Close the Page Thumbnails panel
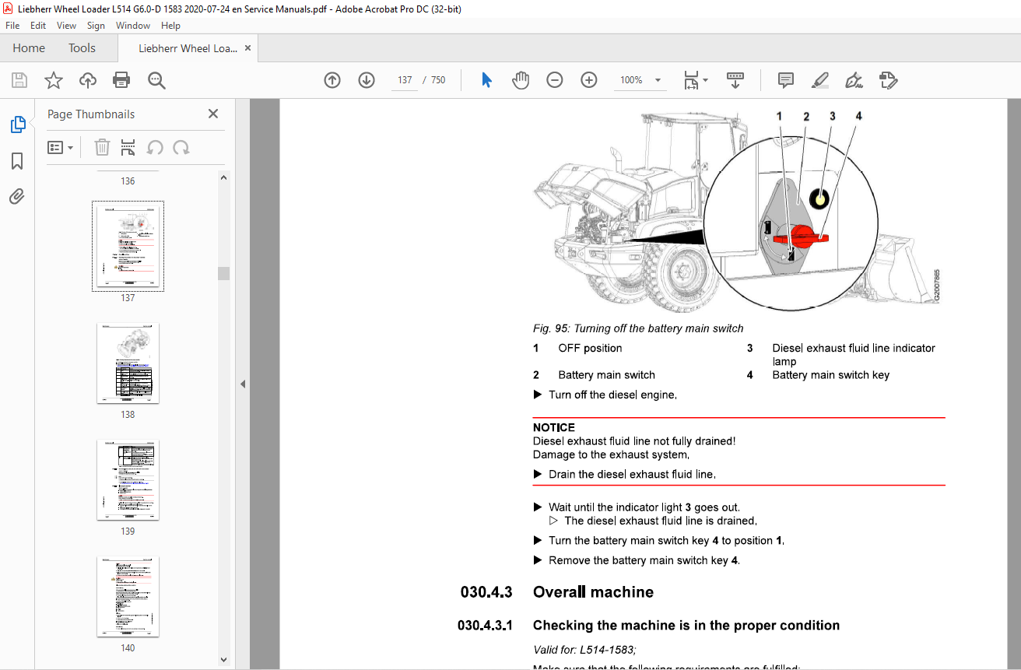The height and width of the screenshot is (670, 1021). pyautogui.click(x=213, y=114)
